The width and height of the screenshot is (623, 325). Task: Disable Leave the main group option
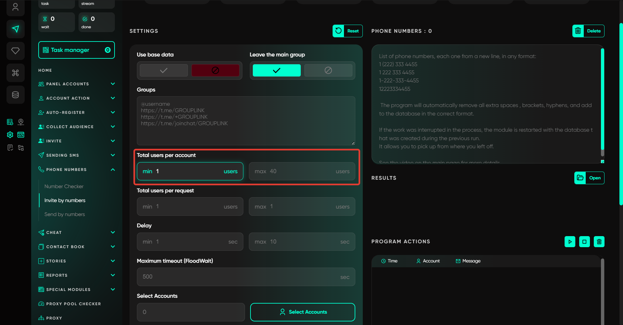328,70
